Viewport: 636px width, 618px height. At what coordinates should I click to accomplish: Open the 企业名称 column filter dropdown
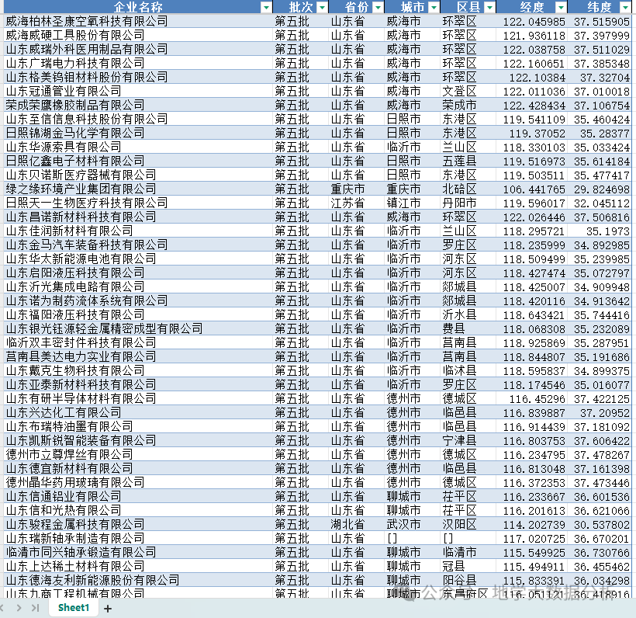[x=266, y=7]
